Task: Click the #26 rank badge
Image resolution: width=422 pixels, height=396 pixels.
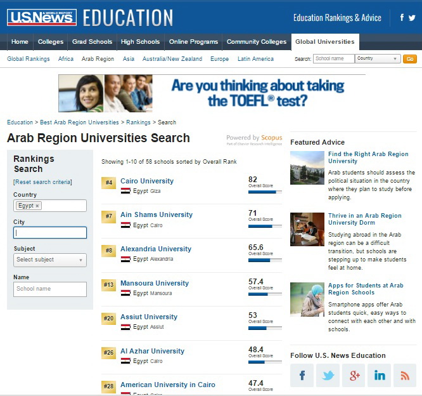Action: (109, 353)
